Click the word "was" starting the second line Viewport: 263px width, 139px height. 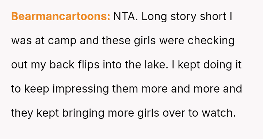pos(21,41)
